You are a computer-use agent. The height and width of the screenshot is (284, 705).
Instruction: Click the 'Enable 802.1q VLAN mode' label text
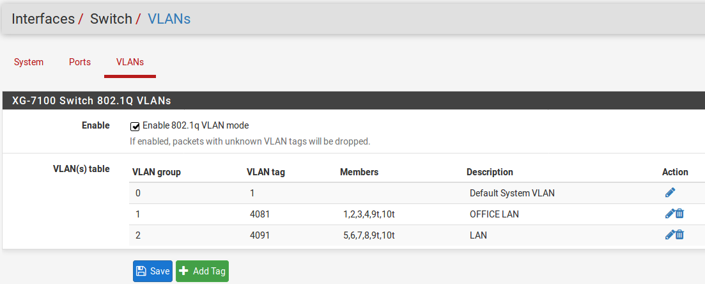[195, 125]
